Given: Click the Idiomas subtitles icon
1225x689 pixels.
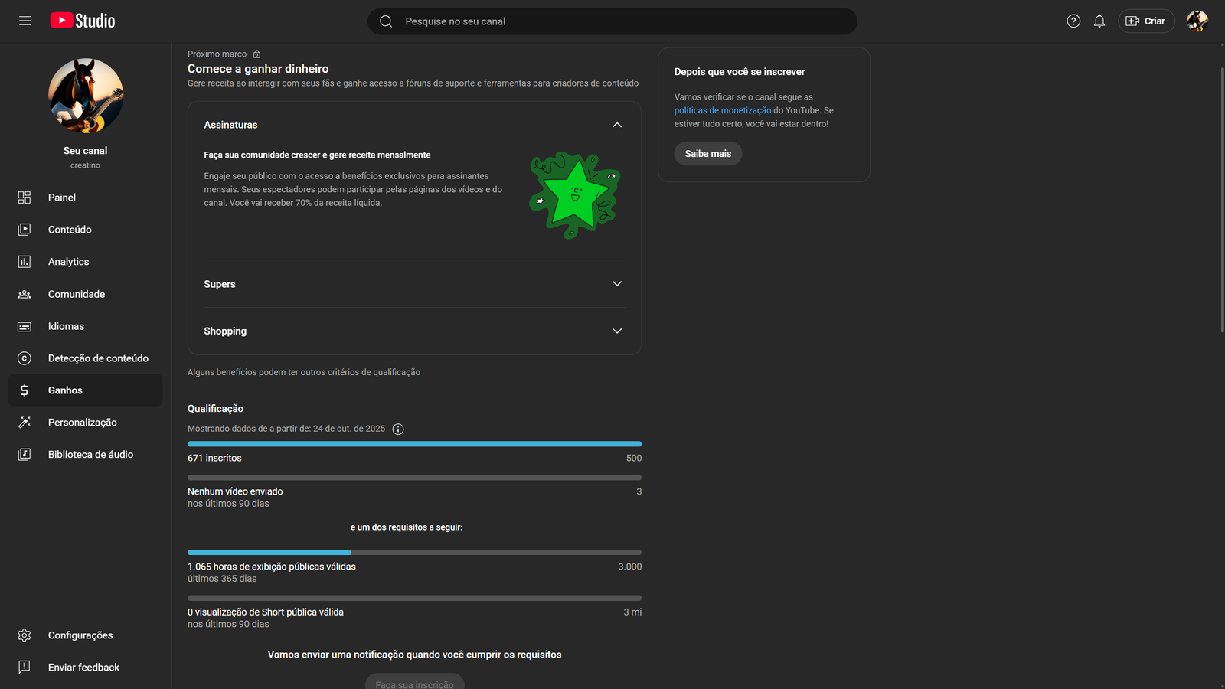Looking at the screenshot, I should pyautogui.click(x=24, y=326).
